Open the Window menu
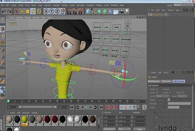This screenshot has height=131, width=195. point(114,5)
